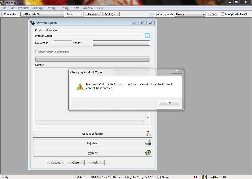Click the Output horizontal scrollbar left arrow
Screen dimensions: 252x179
[x=38, y=122]
